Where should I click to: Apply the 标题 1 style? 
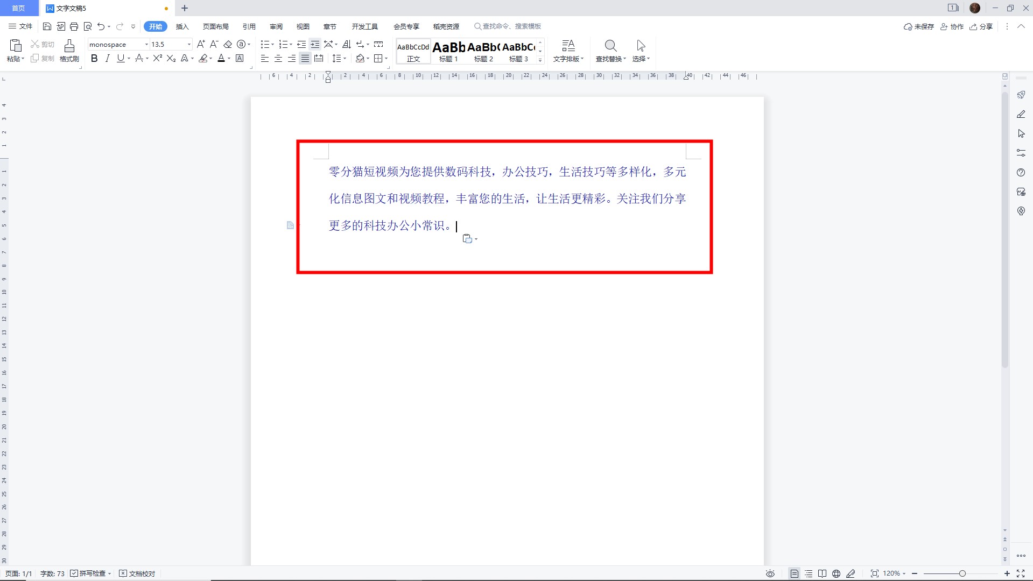pos(448,51)
